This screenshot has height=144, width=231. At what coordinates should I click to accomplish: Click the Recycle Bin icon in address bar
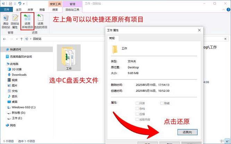[27, 39]
